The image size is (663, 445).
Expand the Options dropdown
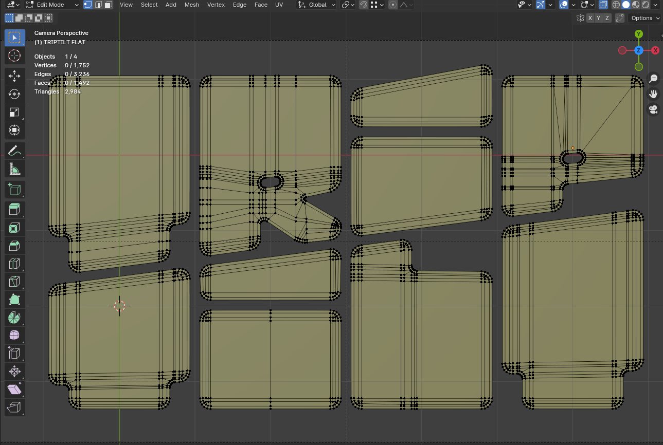click(645, 18)
